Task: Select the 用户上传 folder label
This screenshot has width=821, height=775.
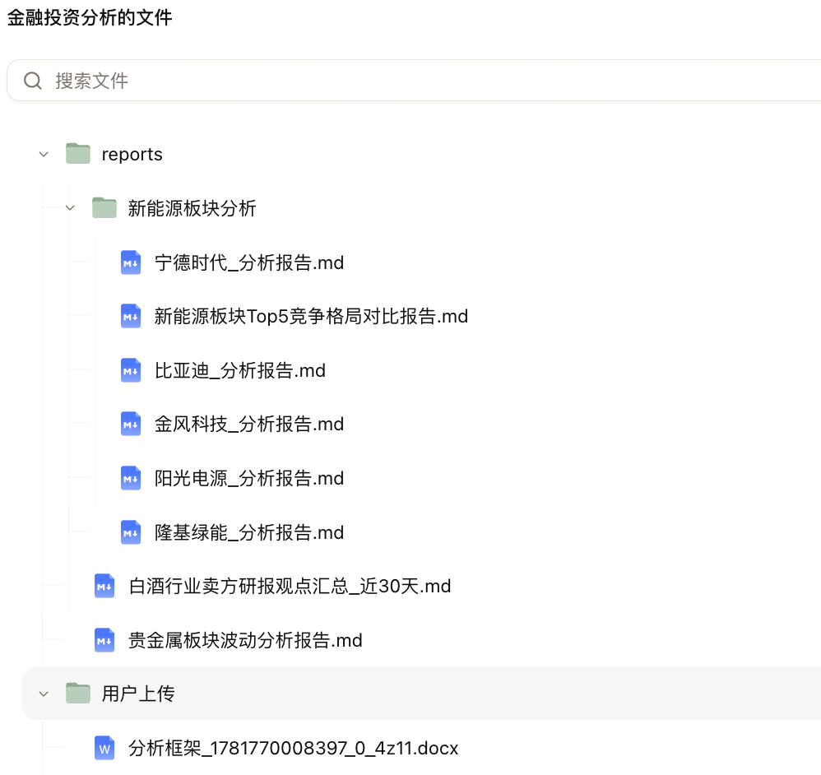Action: point(138,694)
